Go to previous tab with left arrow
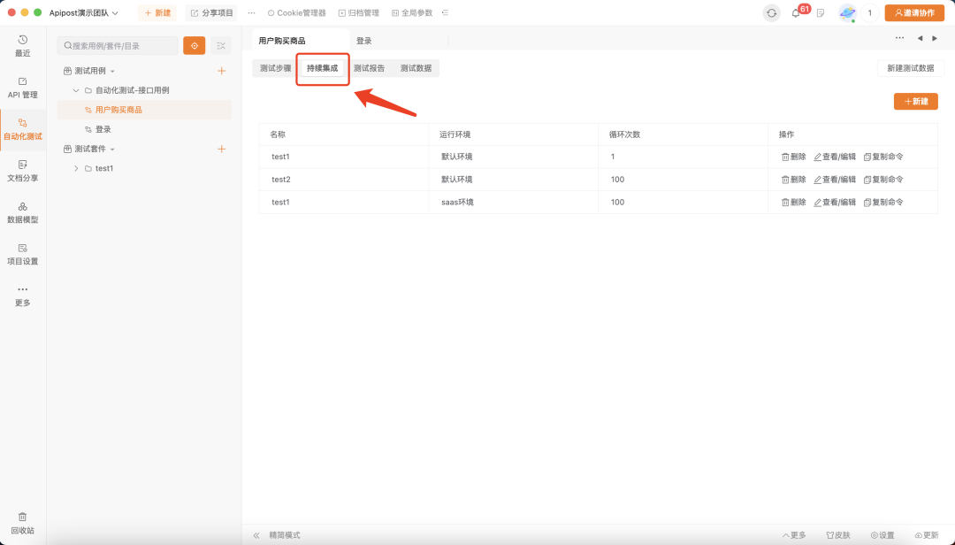This screenshot has width=955, height=545. tap(920, 38)
